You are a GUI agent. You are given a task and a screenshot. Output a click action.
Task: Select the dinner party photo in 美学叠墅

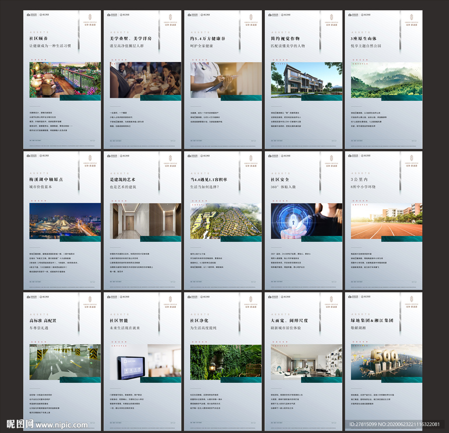click(145, 80)
